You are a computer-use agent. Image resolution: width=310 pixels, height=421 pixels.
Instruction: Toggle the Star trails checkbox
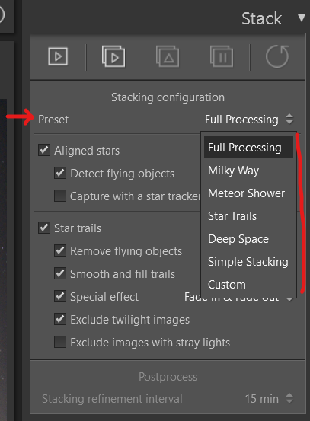(44, 228)
